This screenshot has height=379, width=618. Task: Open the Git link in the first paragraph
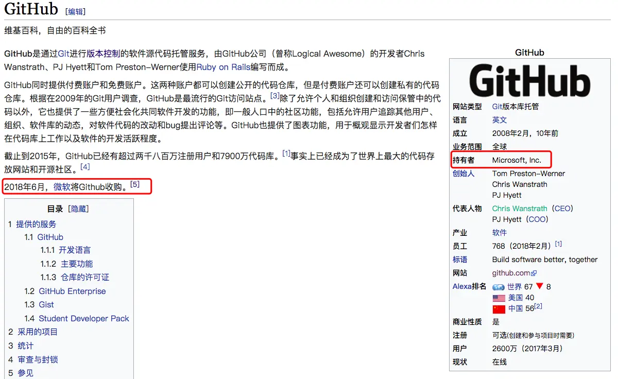tap(65, 53)
